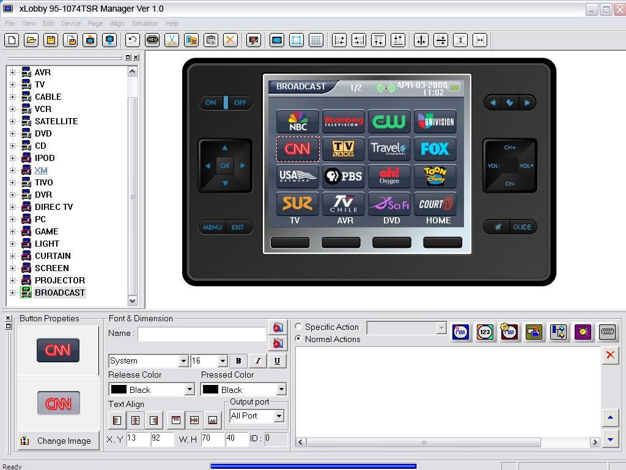Image resolution: width=626 pixels, height=470 pixels.
Task: Set text align to horizontal center
Action: pos(135,420)
